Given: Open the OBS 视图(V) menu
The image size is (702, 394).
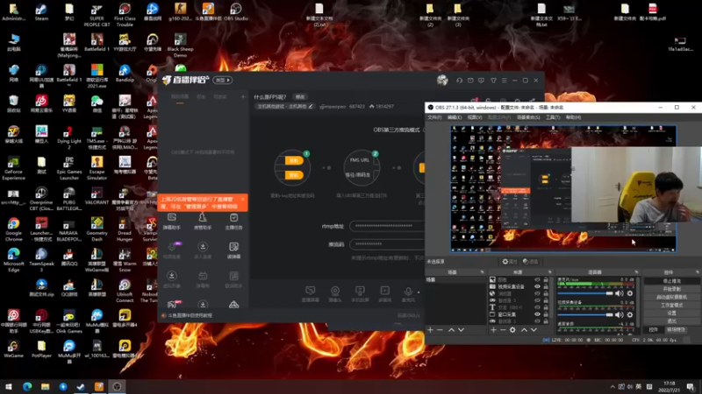Looking at the screenshot, I should [475, 117].
